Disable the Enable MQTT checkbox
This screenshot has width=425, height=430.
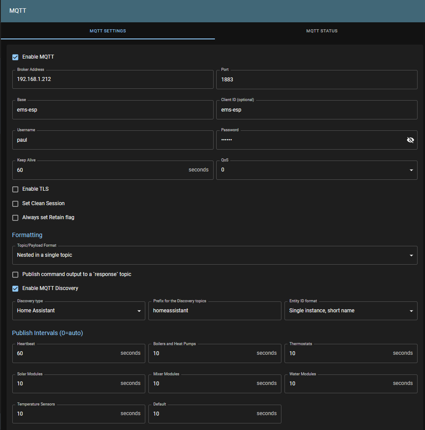point(15,57)
